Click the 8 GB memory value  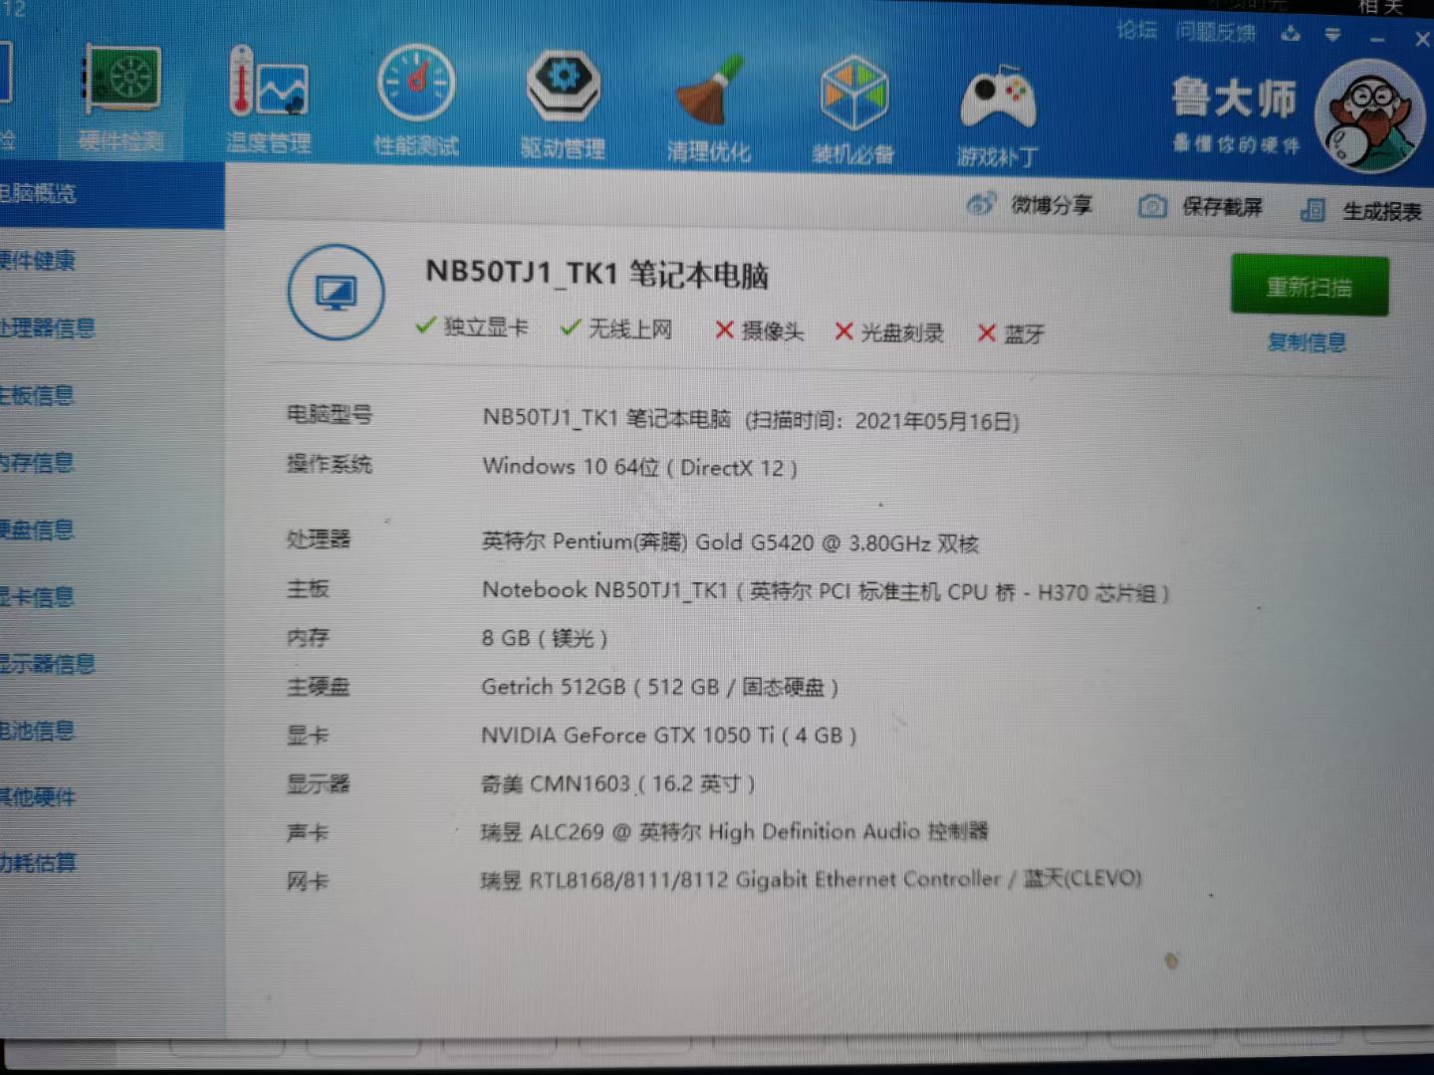pyautogui.click(x=544, y=638)
